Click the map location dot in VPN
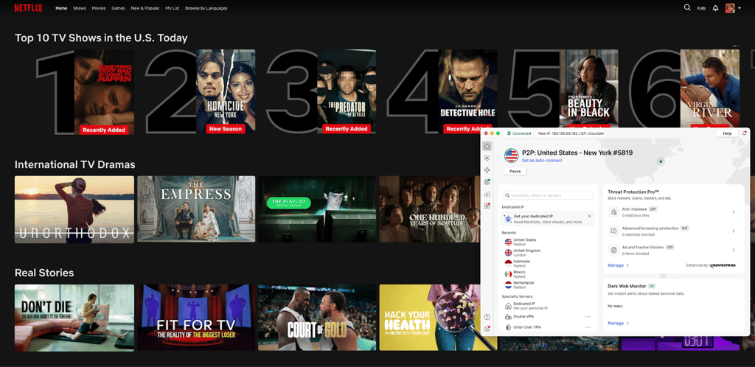 click(661, 161)
